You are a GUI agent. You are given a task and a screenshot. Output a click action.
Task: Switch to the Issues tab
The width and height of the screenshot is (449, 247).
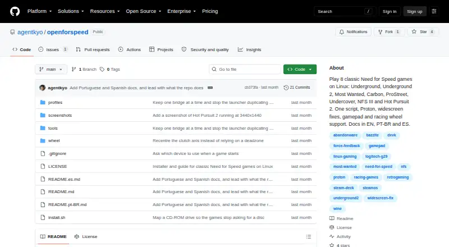pos(53,49)
